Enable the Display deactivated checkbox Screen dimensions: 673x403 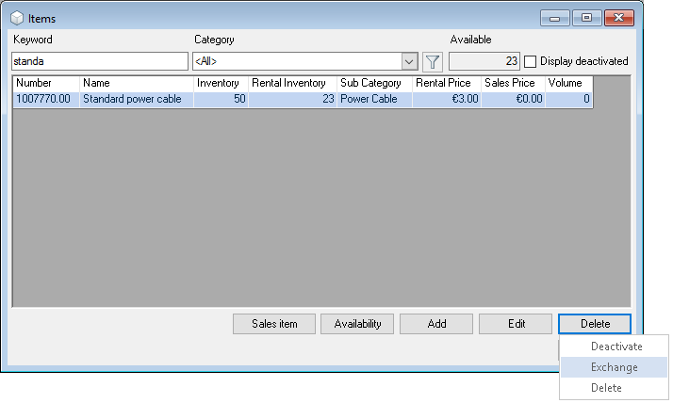530,61
